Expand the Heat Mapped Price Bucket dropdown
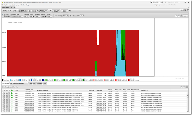 [x=19, y=83]
